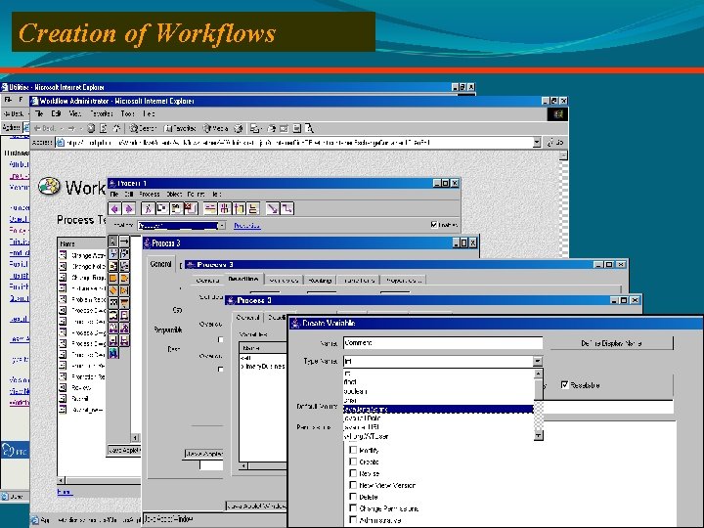Switch to the Deadline tab in Process 3
This screenshot has width=704, height=528.
coord(243,280)
